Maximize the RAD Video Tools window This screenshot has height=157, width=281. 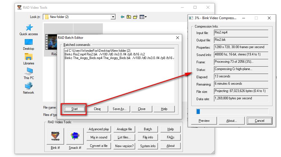point(195,7)
